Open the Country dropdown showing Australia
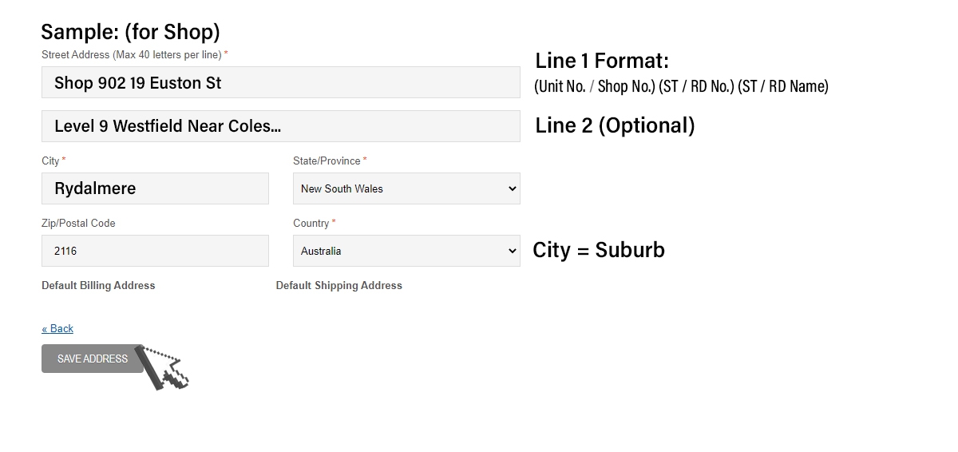This screenshot has width=958, height=452. pos(406,251)
